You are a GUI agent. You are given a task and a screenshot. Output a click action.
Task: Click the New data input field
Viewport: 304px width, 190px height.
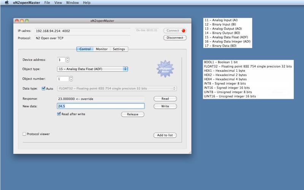tap(101, 106)
